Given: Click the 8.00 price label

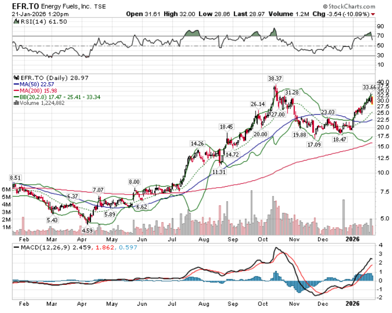Looking at the screenshot, I should coord(134,182).
